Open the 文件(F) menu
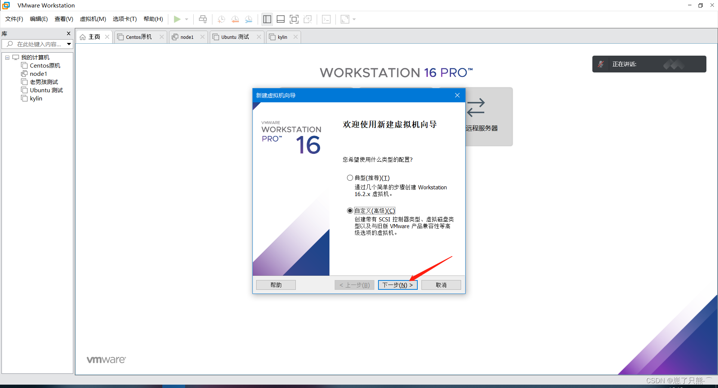This screenshot has height=388, width=718. pyautogui.click(x=14, y=19)
